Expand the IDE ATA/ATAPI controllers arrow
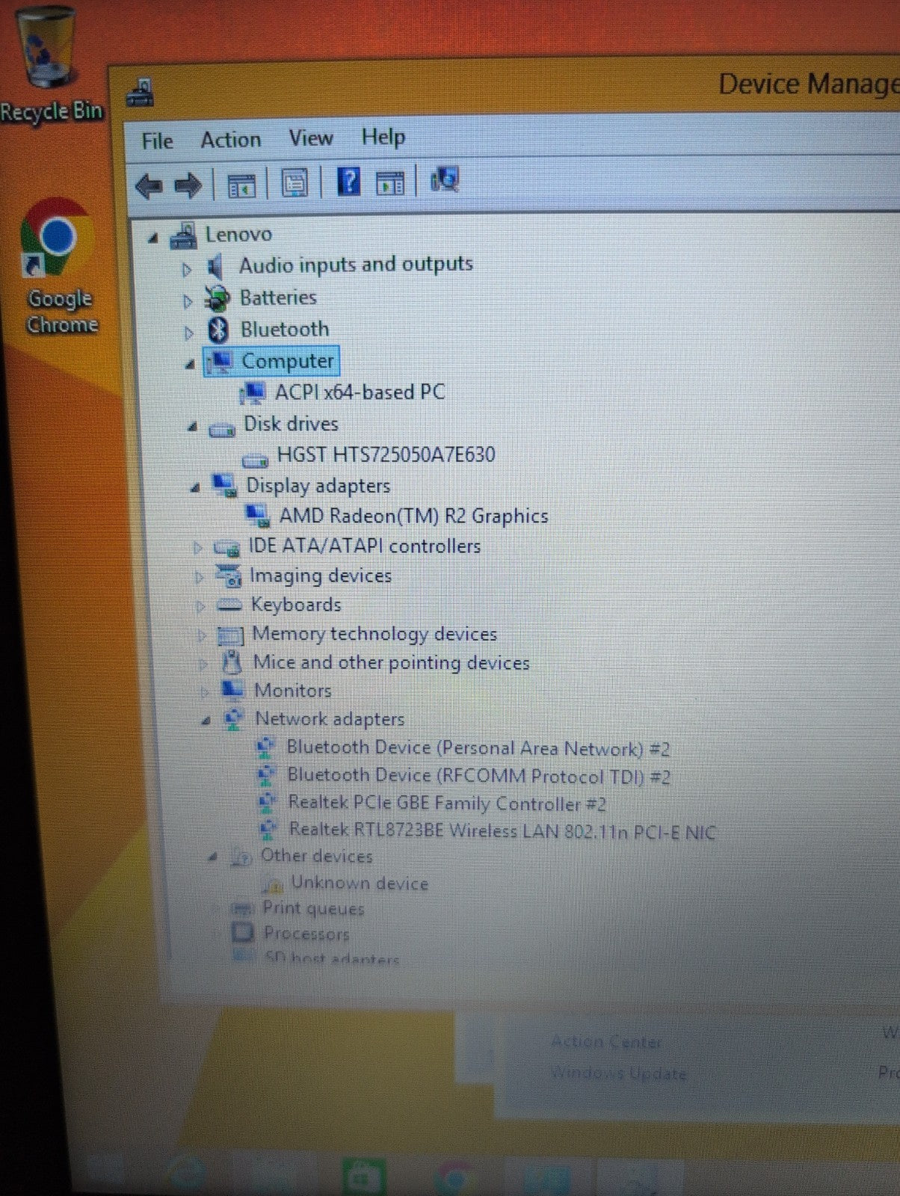Image resolution: width=900 pixels, height=1196 pixels. 197,548
